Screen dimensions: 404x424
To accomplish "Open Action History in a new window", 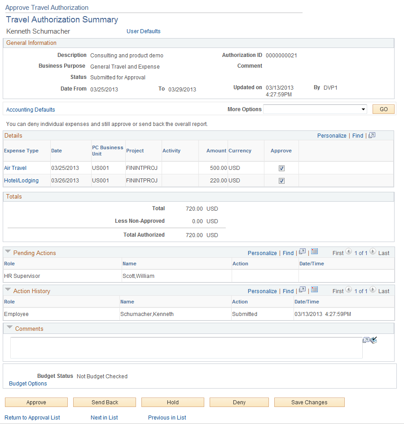I will (302, 290).
